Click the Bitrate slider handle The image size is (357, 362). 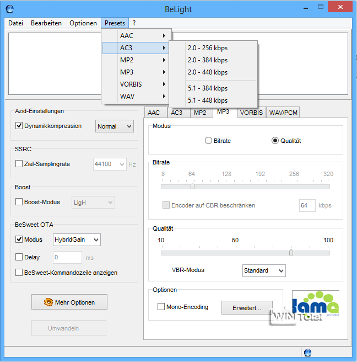(x=192, y=186)
